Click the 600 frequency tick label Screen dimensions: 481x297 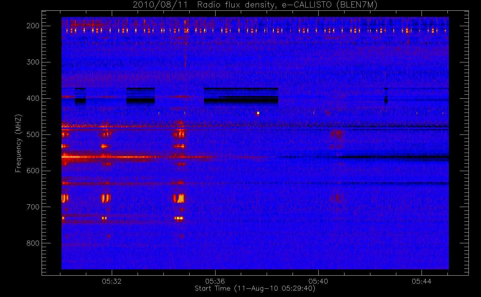coord(33,171)
